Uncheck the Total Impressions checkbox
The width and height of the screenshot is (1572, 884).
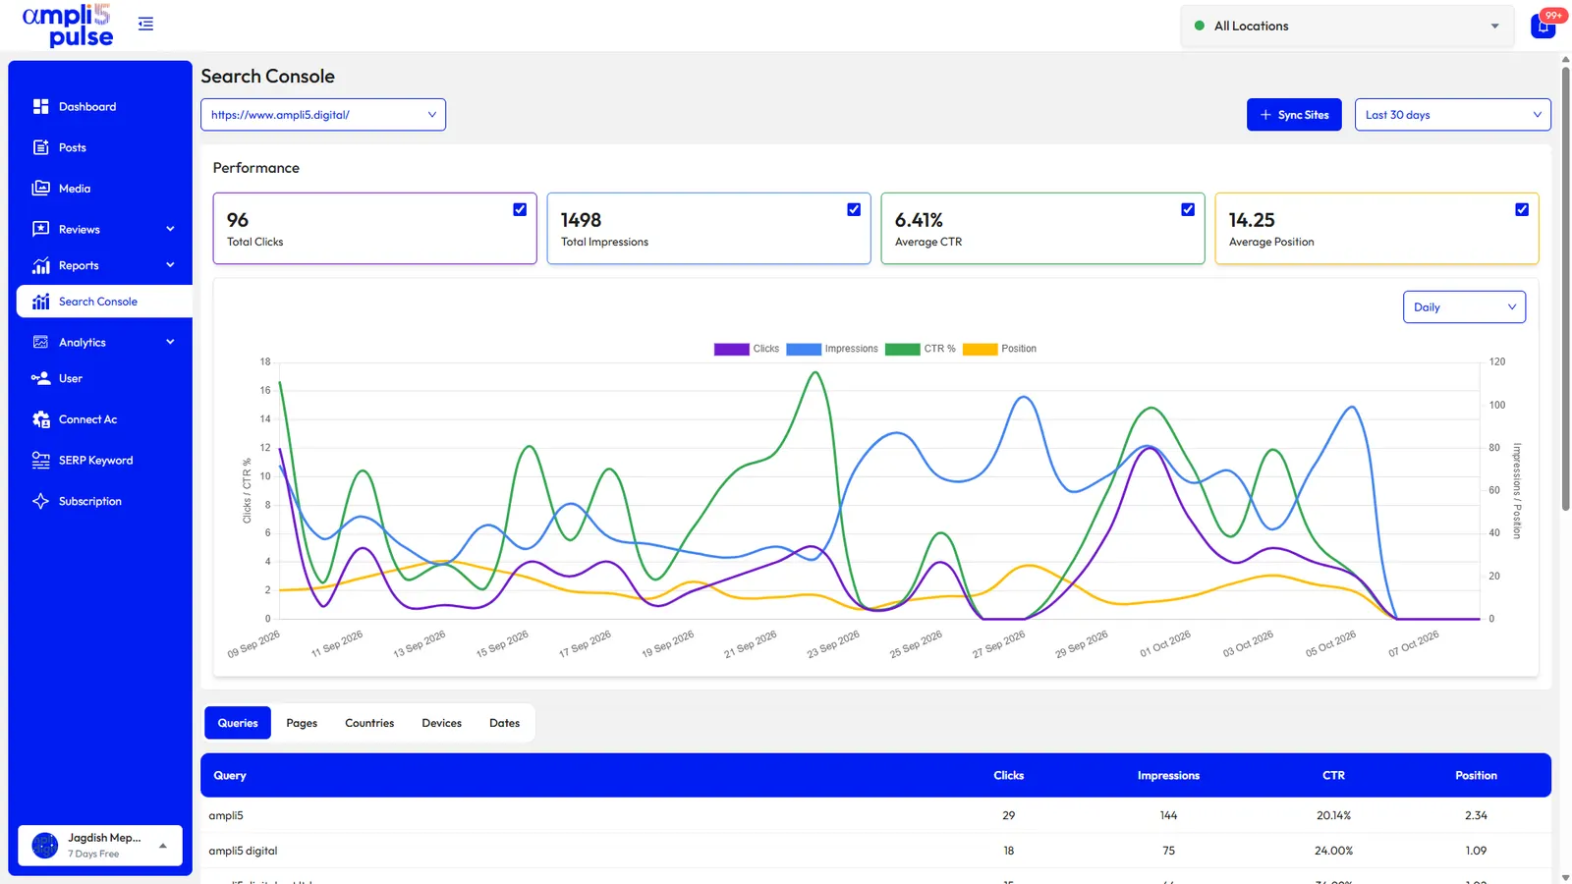coord(854,209)
